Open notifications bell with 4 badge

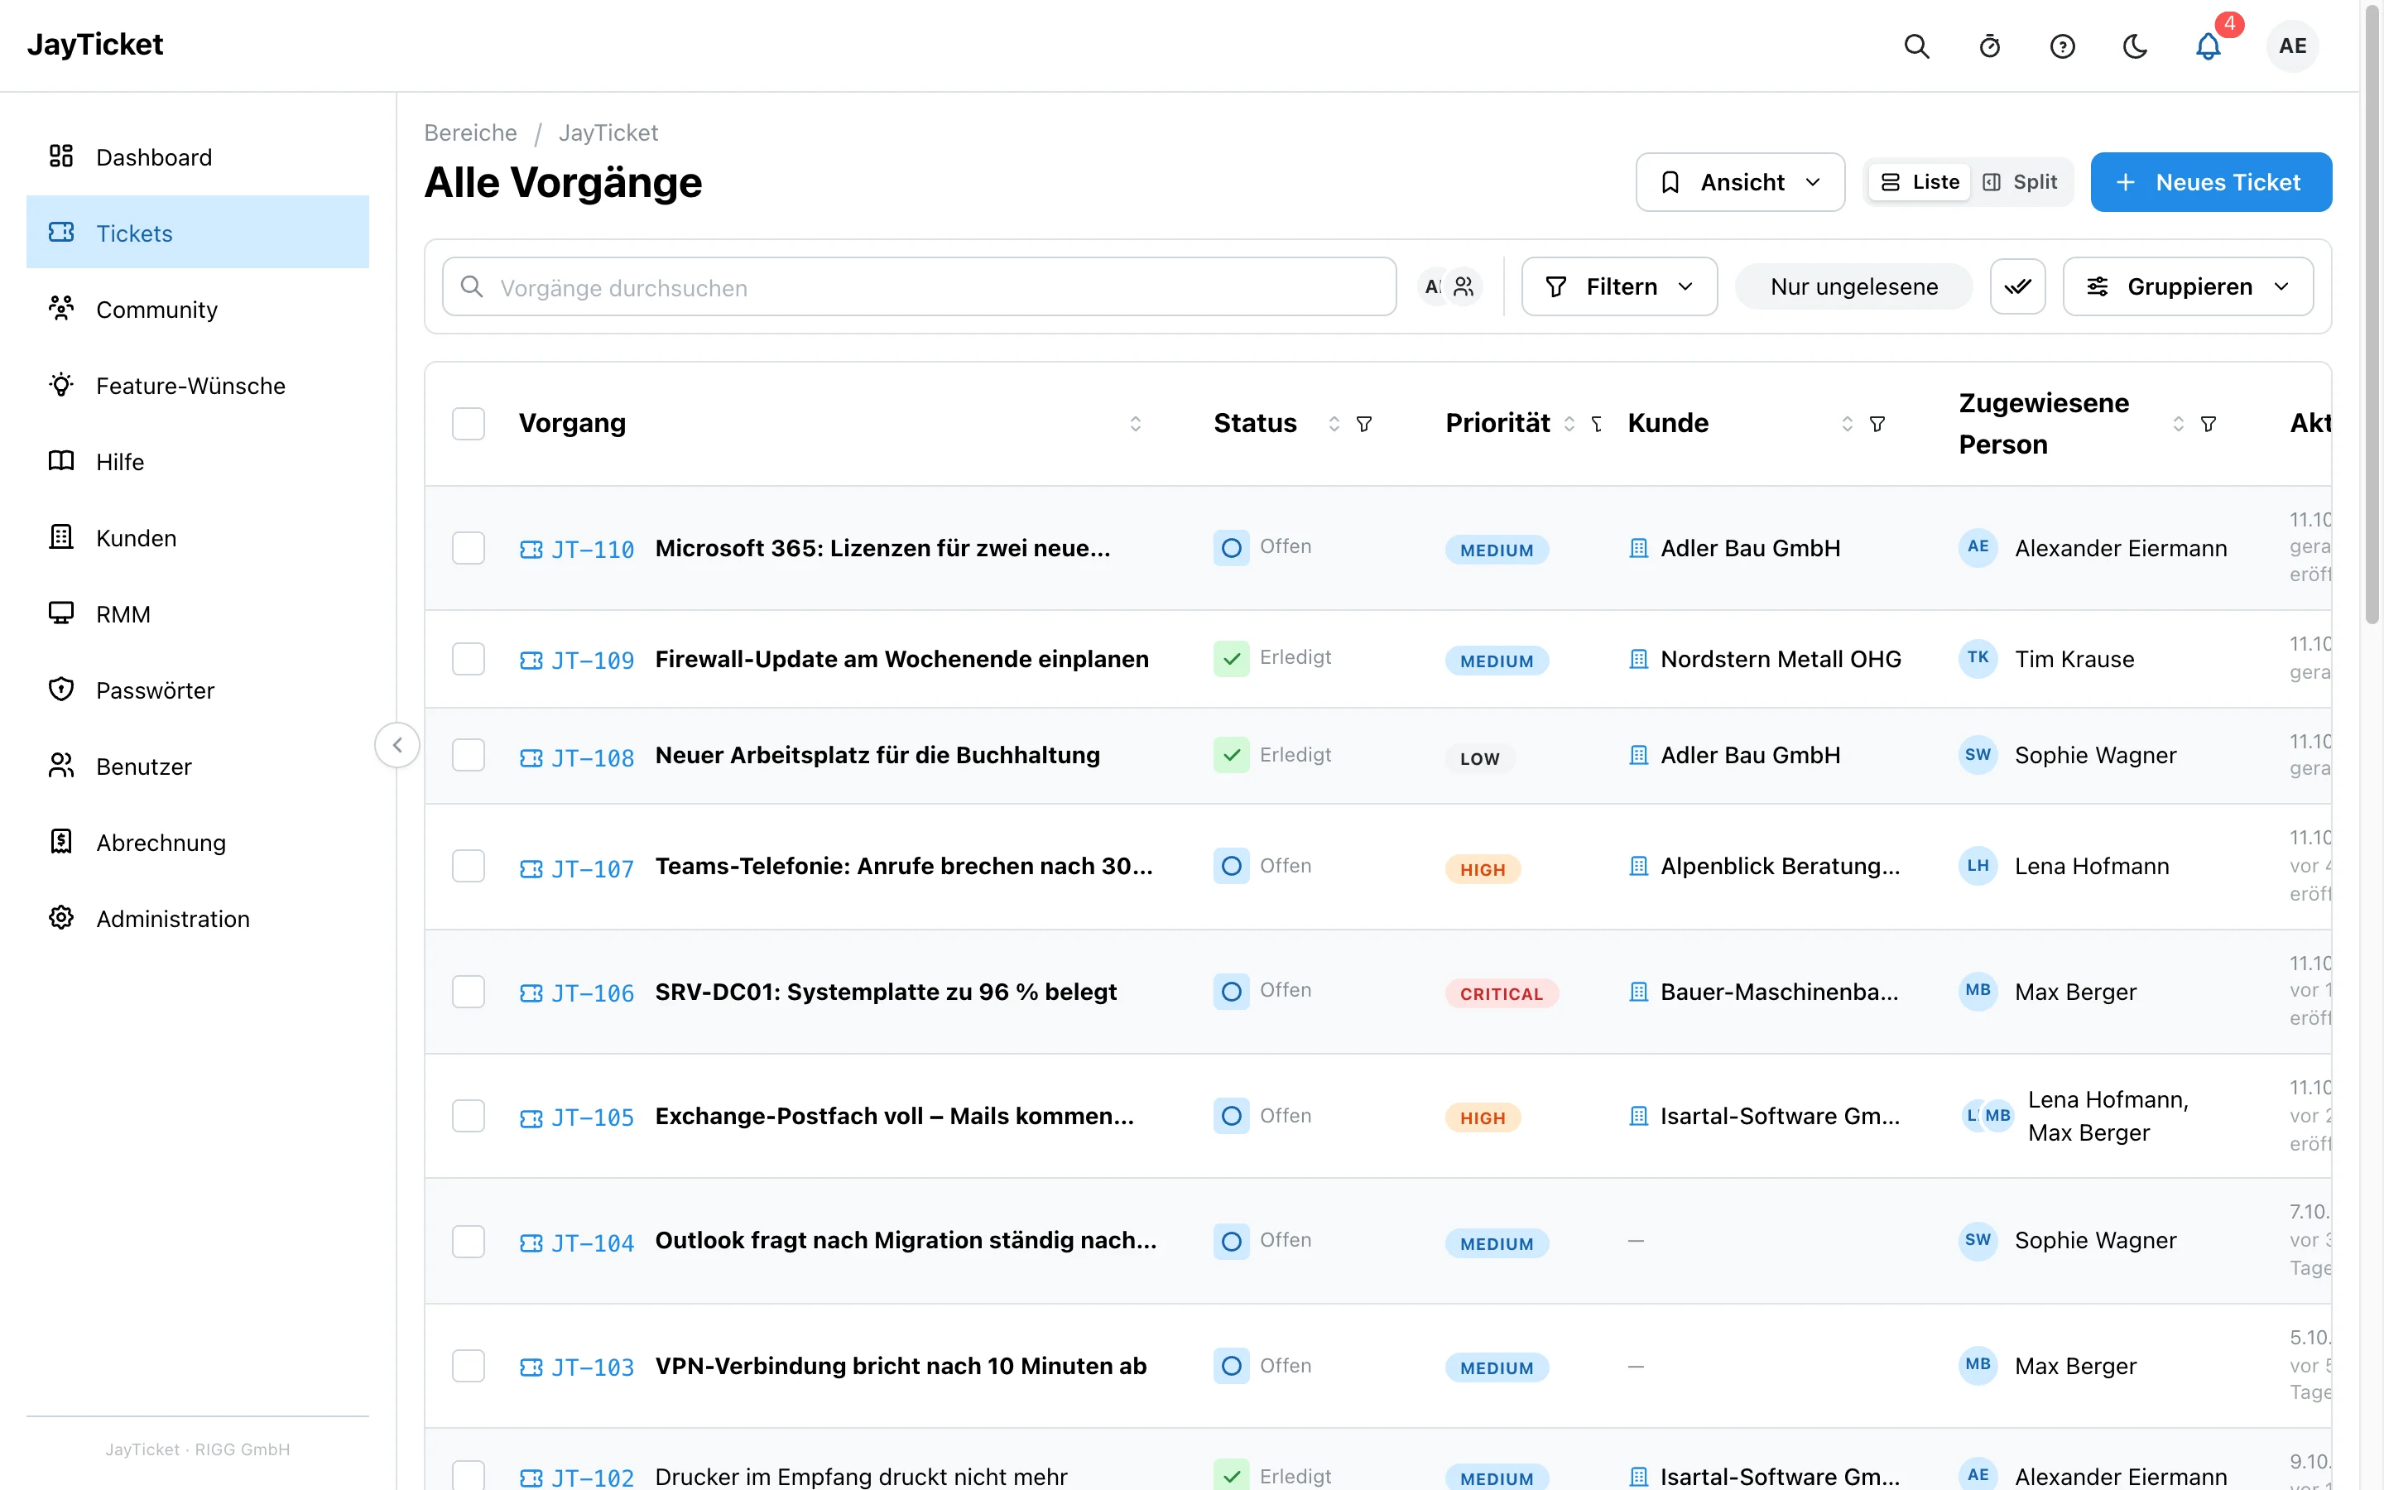pos(2209,46)
